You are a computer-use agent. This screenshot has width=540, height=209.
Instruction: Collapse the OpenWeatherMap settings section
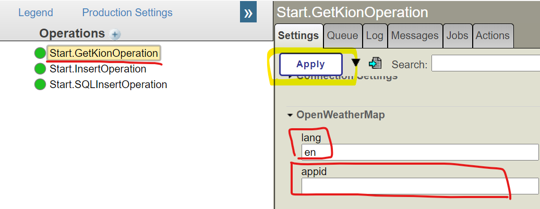tap(290, 115)
